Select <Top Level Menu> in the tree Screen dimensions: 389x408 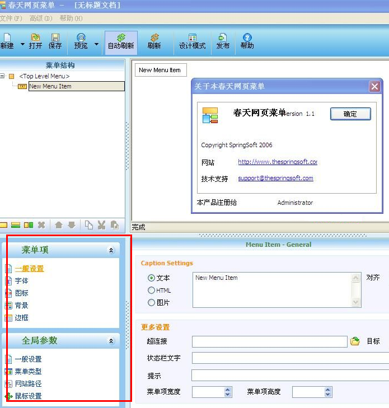tap(44, 76)
